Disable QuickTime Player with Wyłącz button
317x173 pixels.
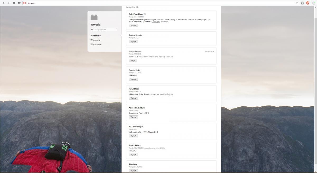click(133, 26)
